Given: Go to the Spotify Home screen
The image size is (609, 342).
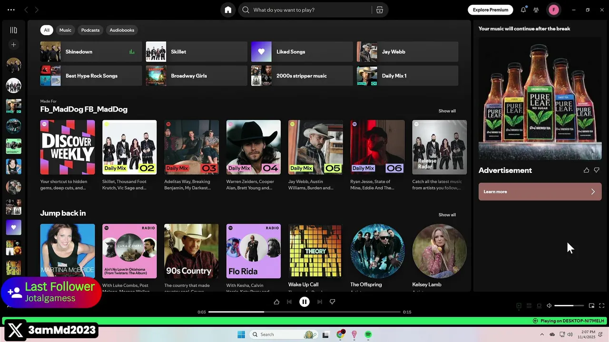Looking at the screenshot, I should tap(228, 10).
